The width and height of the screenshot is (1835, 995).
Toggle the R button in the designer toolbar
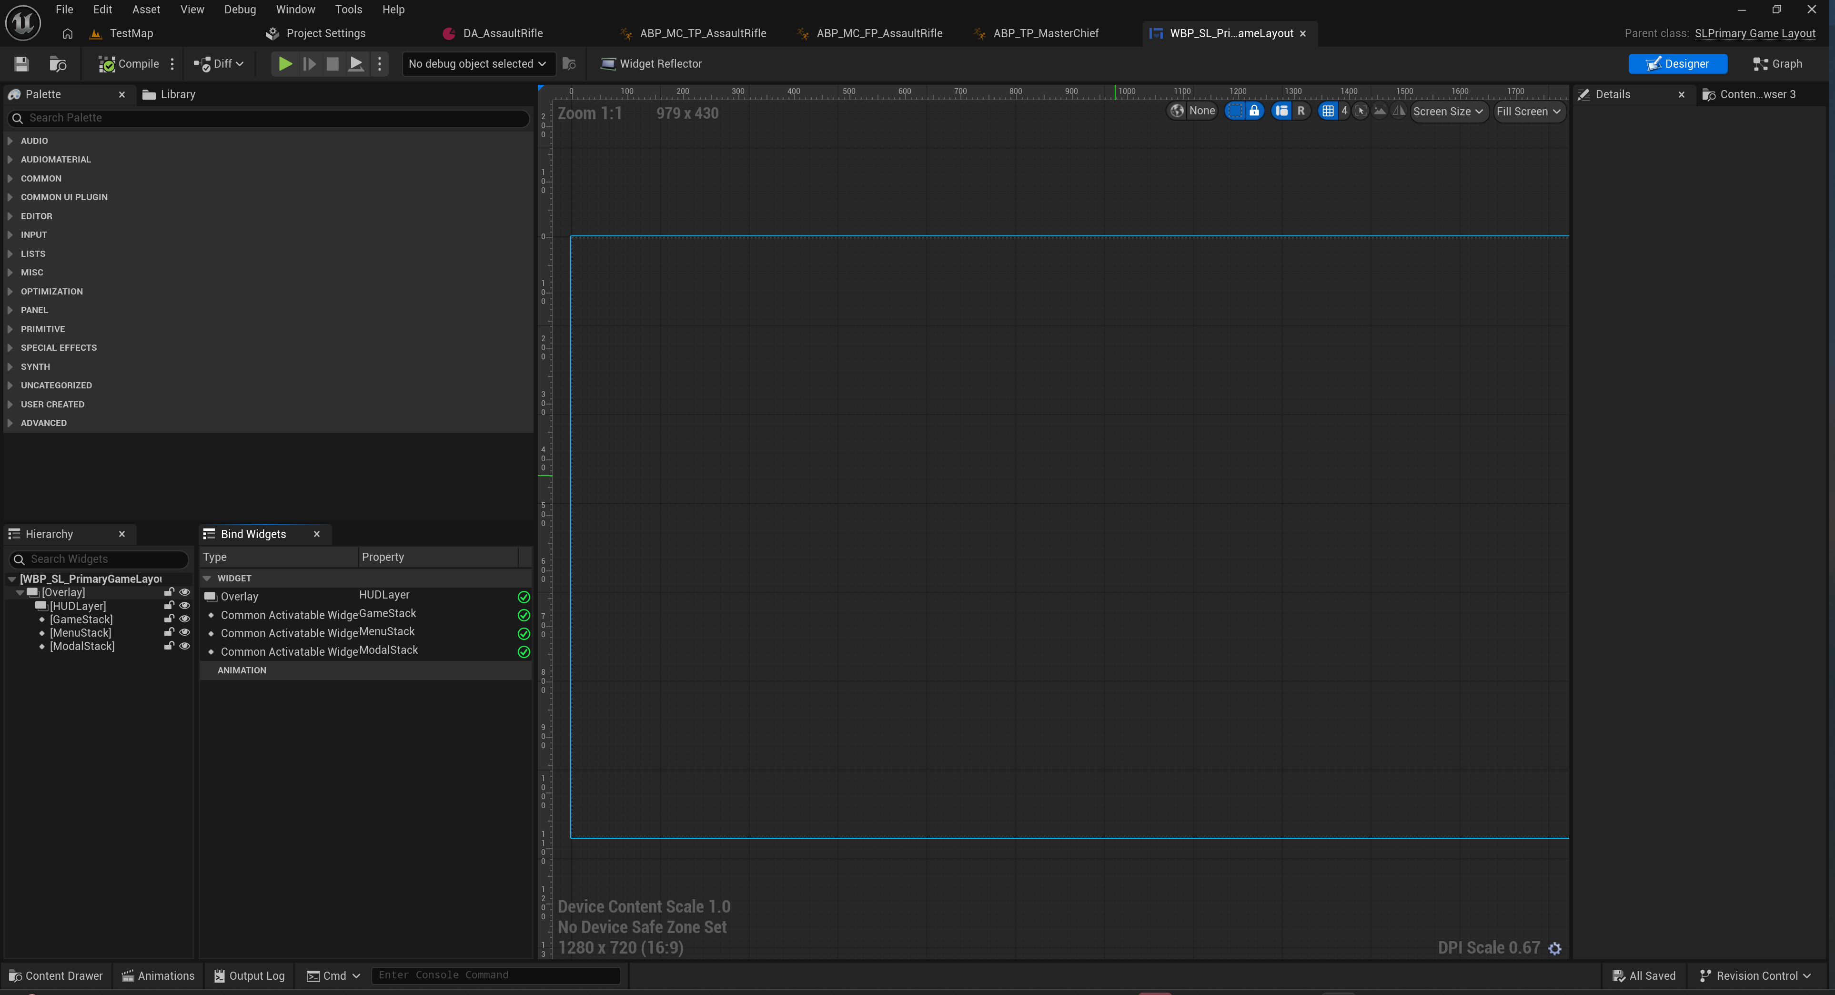click(x=1301, y=111)
